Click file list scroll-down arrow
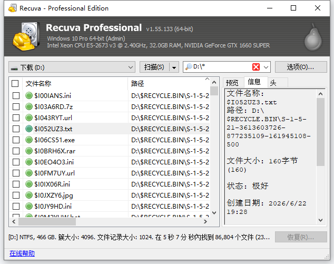Screen dimensions: 334x264 coord(214,213)
